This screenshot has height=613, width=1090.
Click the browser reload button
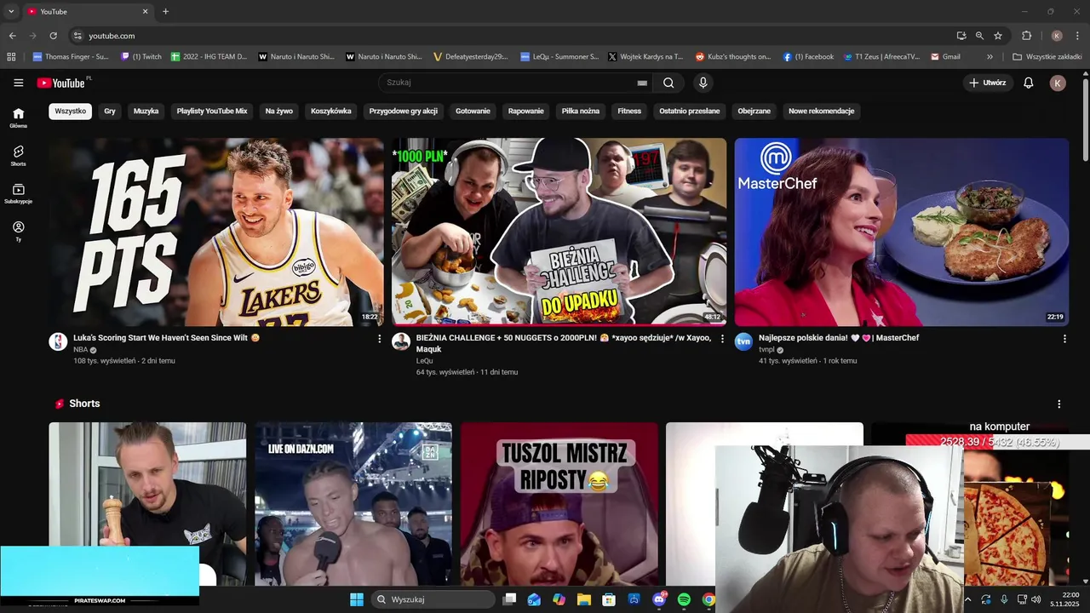point(53,36)
